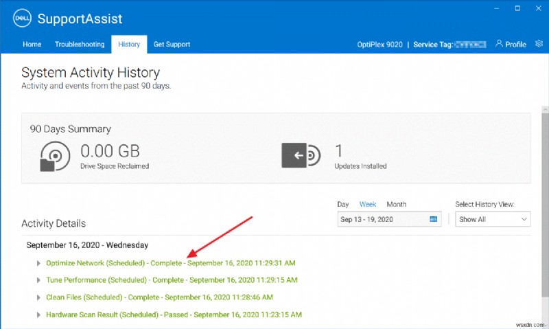Open the Troubleshooting tab

[80, 44]
